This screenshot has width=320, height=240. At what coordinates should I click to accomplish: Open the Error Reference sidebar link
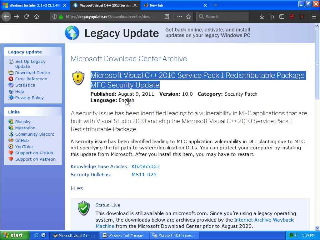(31, 79)
